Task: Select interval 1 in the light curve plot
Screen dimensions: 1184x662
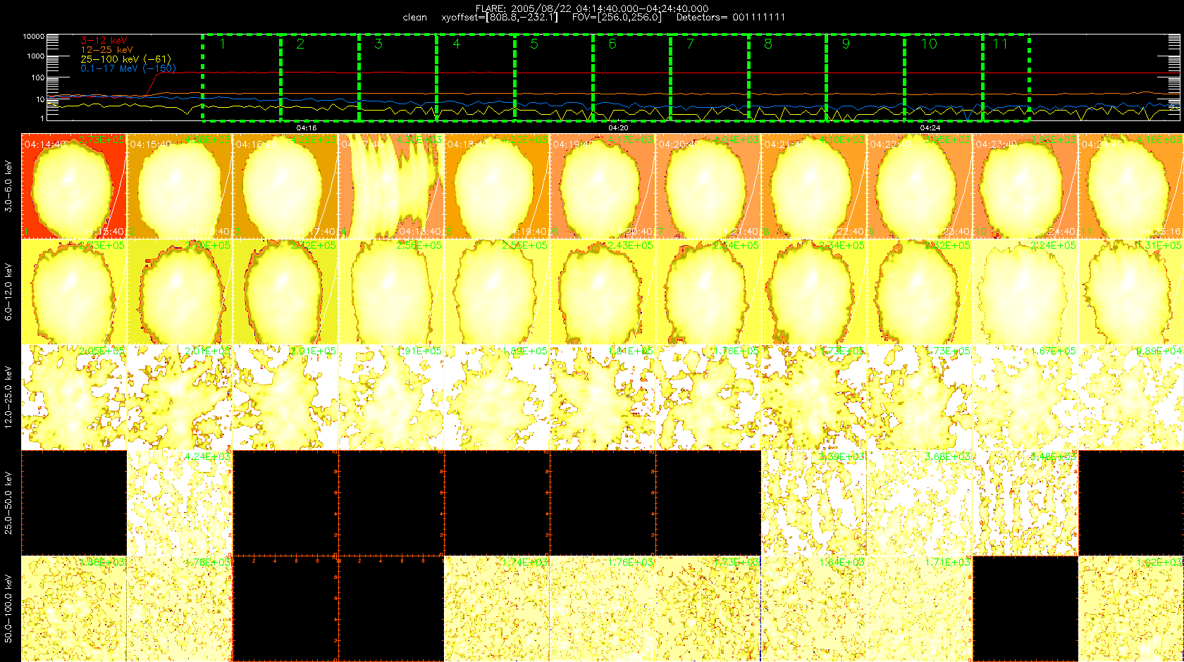Action: tap(242, 77)
